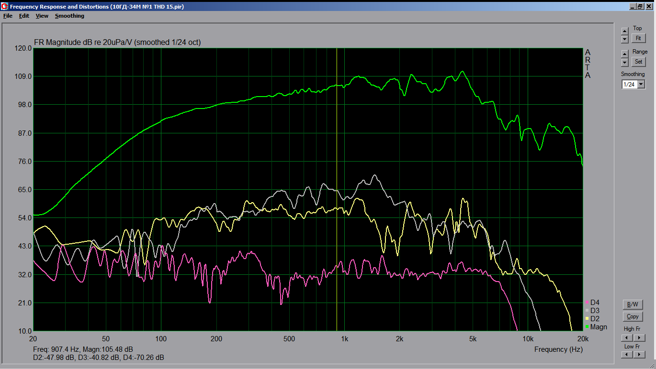Screen dimensions: 656x369
Task: Click the gray D3 legend swatch
Action: [x=587, y=311]
